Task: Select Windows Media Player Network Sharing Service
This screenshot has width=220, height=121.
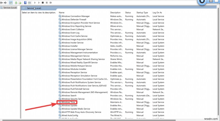Action: point(83,59)
